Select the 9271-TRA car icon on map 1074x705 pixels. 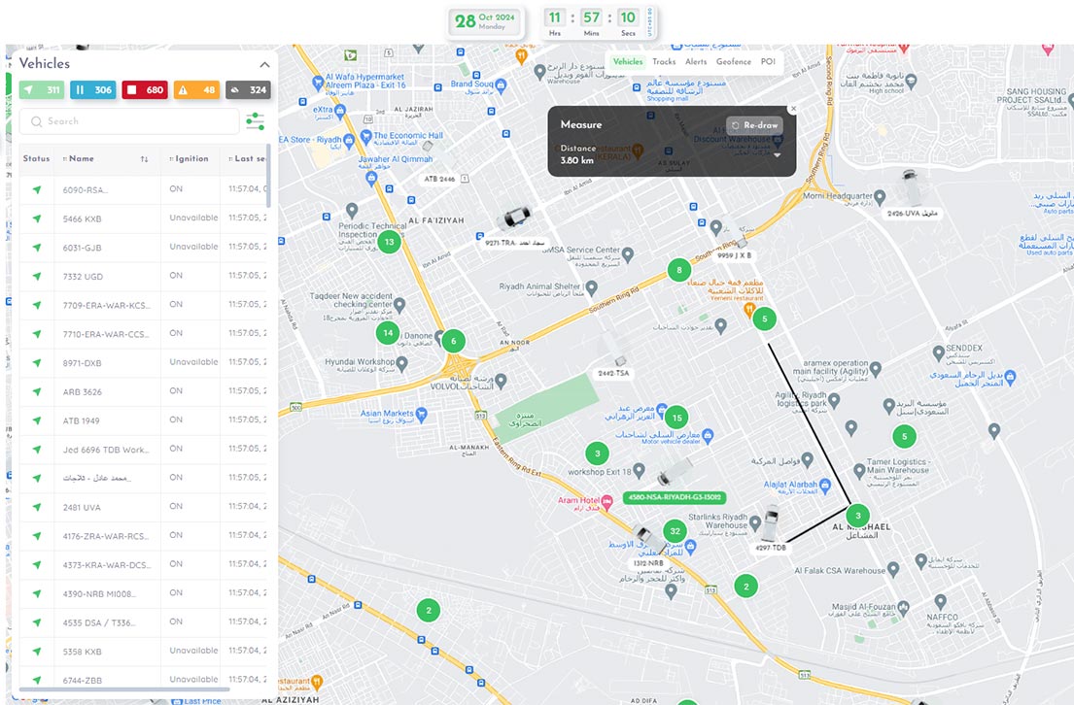[514, 220]
